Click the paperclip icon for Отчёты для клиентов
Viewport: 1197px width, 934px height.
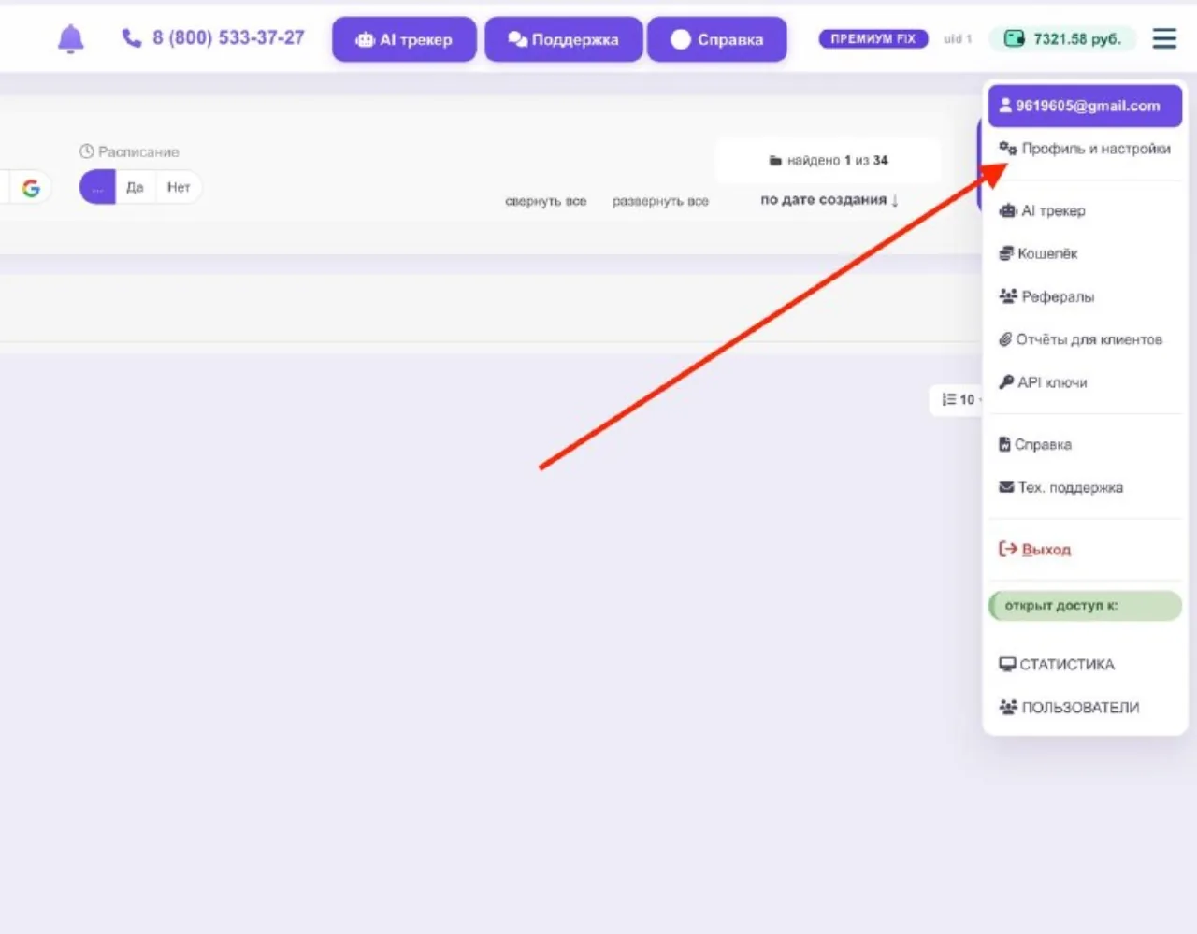point(1005,339)
